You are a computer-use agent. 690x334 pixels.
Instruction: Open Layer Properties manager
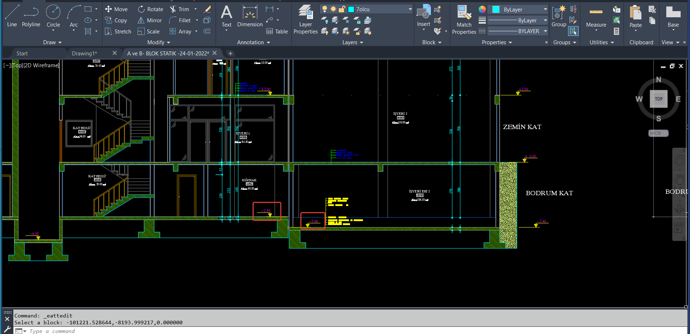305,20
